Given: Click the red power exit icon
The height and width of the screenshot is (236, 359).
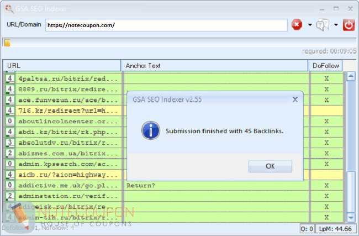Looking at the screenshot, I should [349, 25].
